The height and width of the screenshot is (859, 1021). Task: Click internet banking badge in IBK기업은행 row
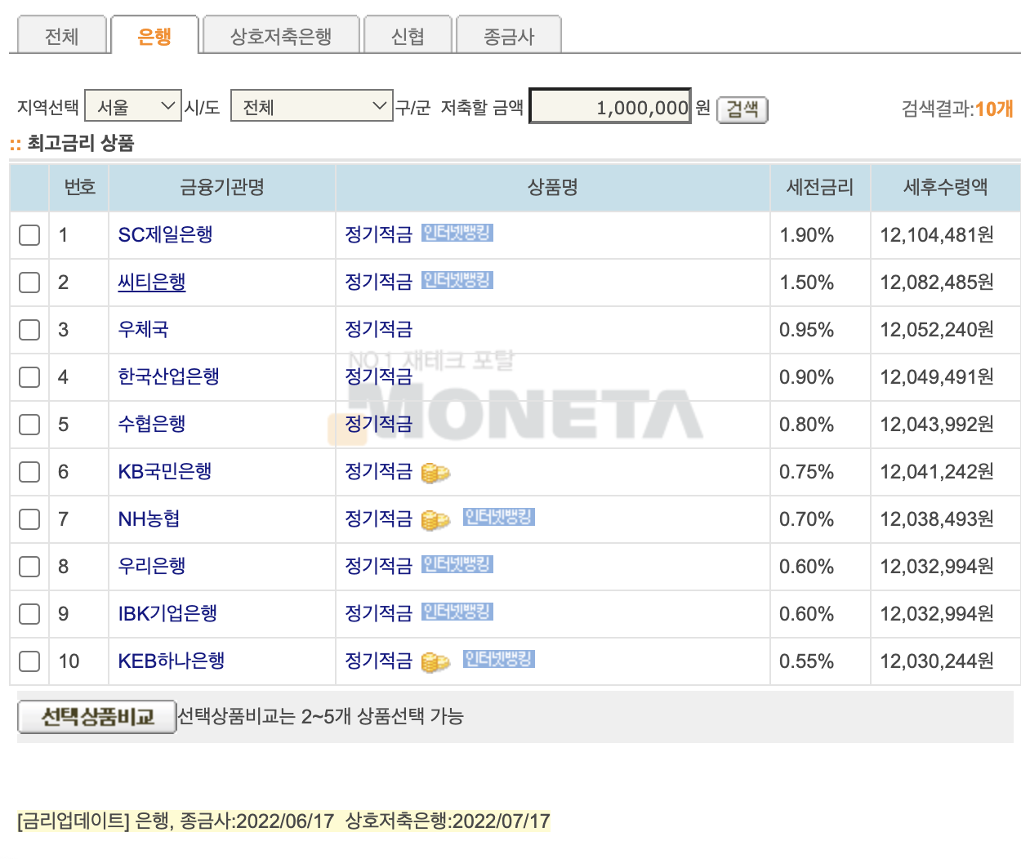point(457,612)
